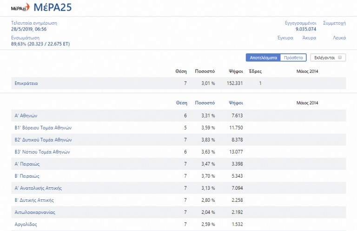The height and width of the screenshot is (231, 357).
Task: Click Ποσοστό header in districts table
Action: point(205,103)
